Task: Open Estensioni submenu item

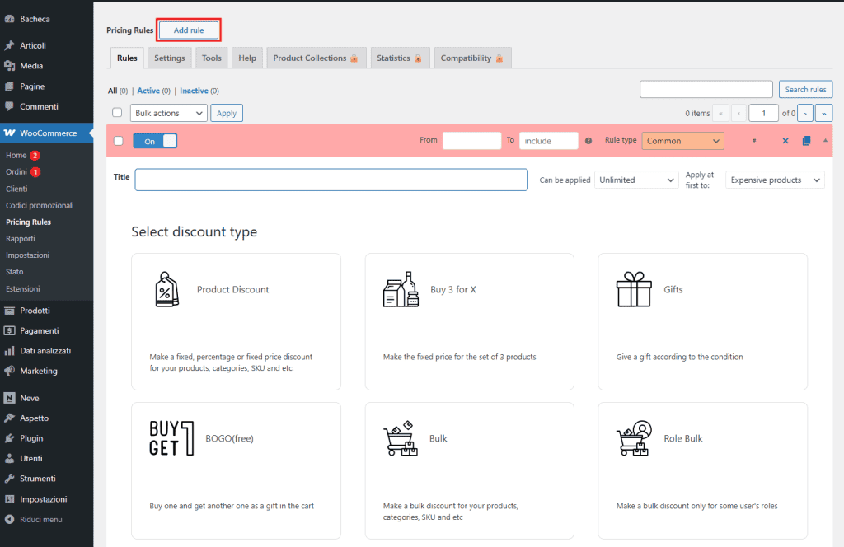Action: click(22, 289)
